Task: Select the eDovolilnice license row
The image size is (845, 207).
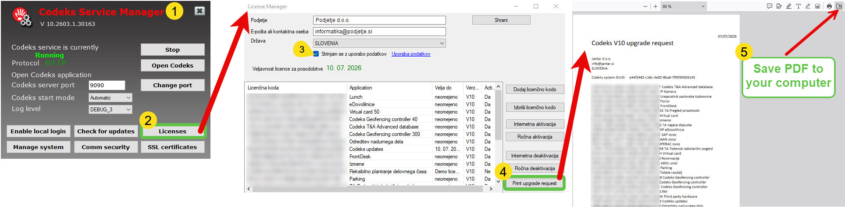Action: tap(370, 104)
